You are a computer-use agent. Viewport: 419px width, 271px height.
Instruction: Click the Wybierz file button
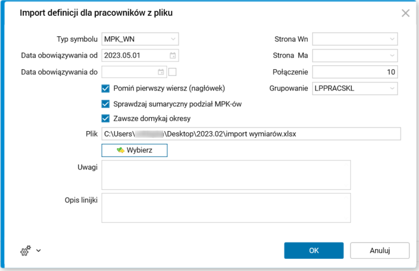(134, 150)
